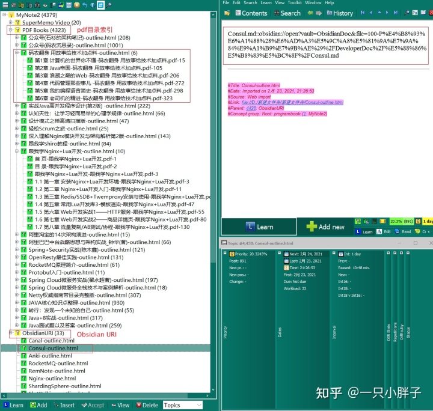
Task: Follow the 4428 parent link
Action: pos(251,108)
